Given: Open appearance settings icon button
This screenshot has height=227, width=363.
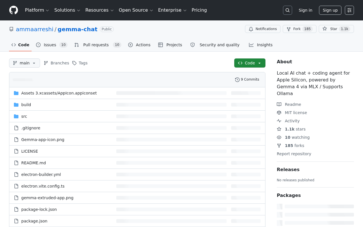Looking at the screenshot, I should point(349,10).
